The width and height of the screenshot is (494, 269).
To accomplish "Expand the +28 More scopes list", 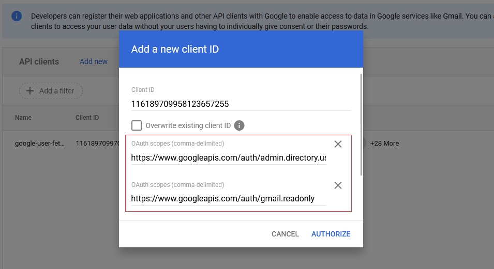I will point(384,144).
